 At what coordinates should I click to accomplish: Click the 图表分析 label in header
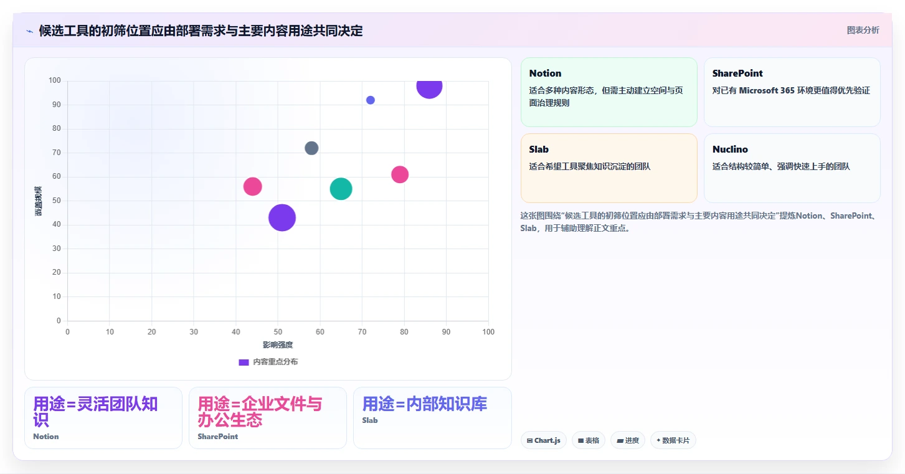pos(863,30)
